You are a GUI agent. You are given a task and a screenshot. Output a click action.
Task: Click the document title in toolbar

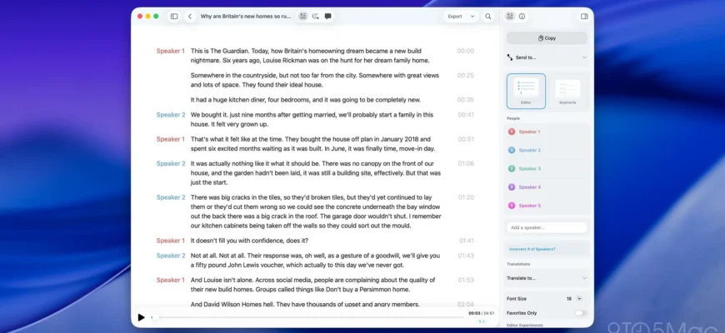(x=246, y=16)
